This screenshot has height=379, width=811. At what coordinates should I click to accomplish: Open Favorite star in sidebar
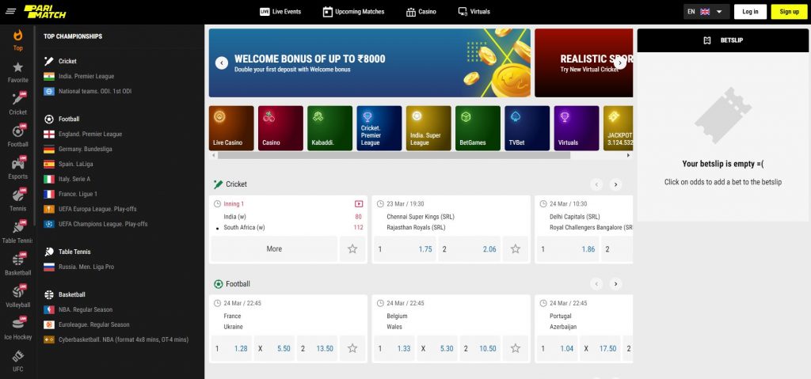point(17,72)
